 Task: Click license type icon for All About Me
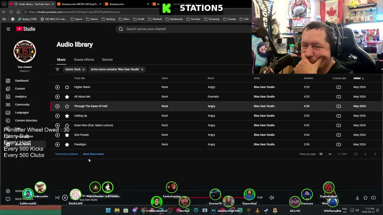pyautogui.click(x=339, y=97)
